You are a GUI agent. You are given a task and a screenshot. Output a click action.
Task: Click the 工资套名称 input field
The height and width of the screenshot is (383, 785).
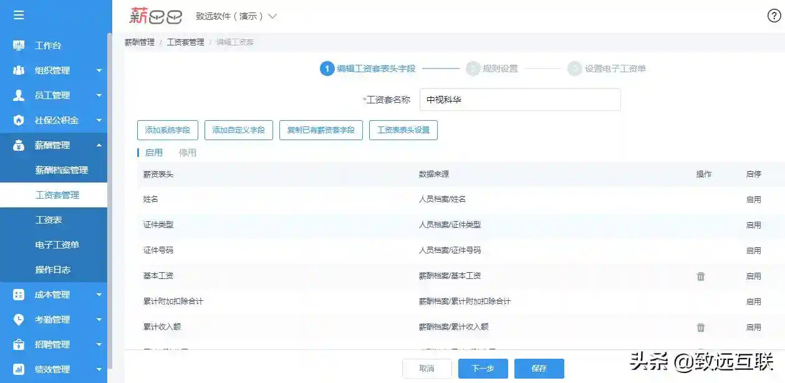coord(520,100)
